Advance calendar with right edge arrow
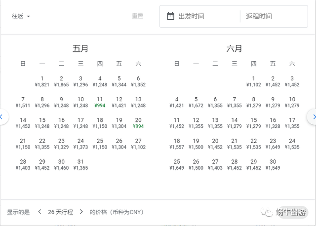 (313, 117)
